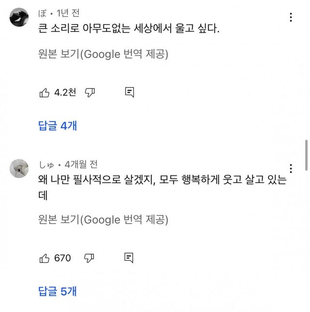Dislike the comment by ぽ
Image resolution: width=310 pixels, height=312 pixels.
pyautogui.click(x=90, y=93)
